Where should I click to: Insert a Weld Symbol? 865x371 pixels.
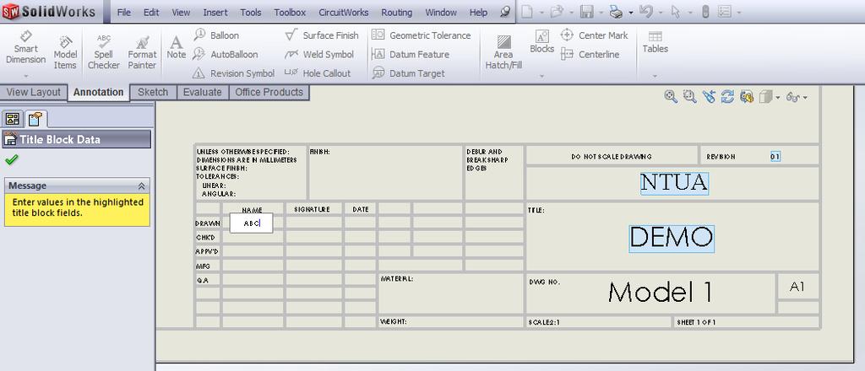[319, 54]
